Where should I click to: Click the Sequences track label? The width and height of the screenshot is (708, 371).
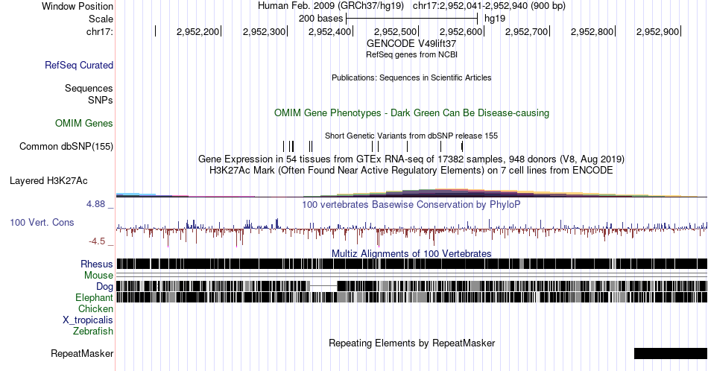pyautogui.click(x=89, y=88)
